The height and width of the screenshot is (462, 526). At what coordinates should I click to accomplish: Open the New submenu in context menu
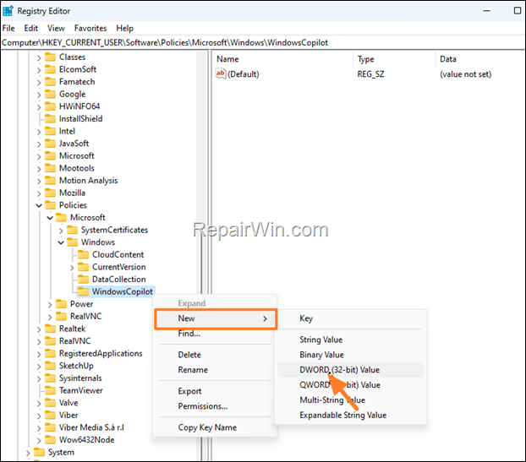(216, 318)
